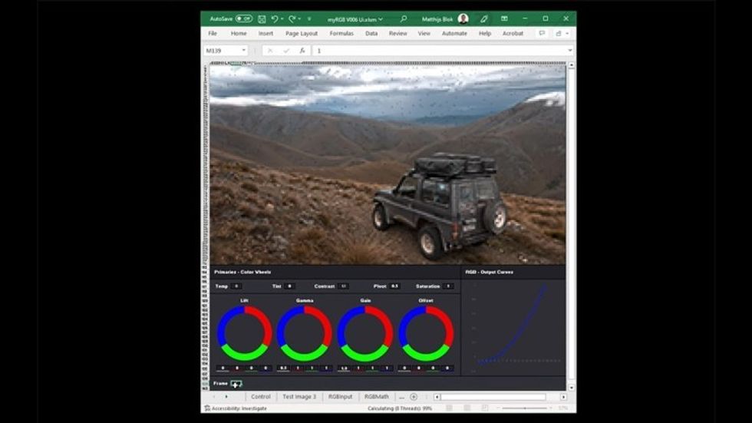Switch to the Test Image 3 sheet
Screen dimensions: 752x423
[x=299, y=397]
